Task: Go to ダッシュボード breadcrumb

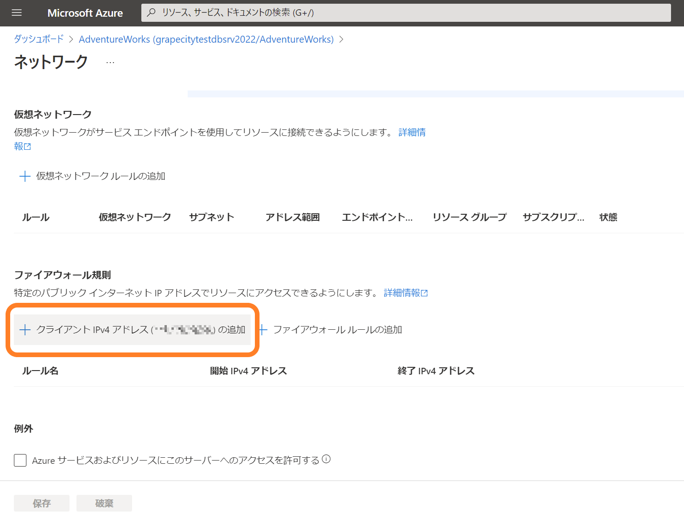Action: [39, 39]
